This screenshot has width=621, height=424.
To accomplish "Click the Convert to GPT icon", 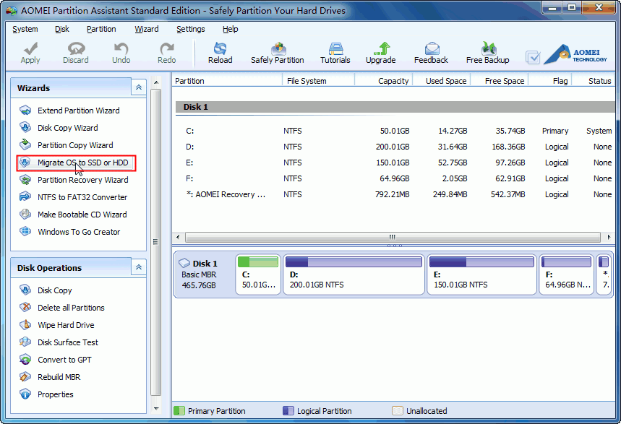I will click(25, 360).
